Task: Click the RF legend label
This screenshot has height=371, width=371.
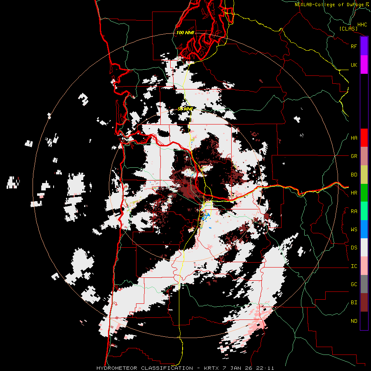Action: [x=354, y=46]
